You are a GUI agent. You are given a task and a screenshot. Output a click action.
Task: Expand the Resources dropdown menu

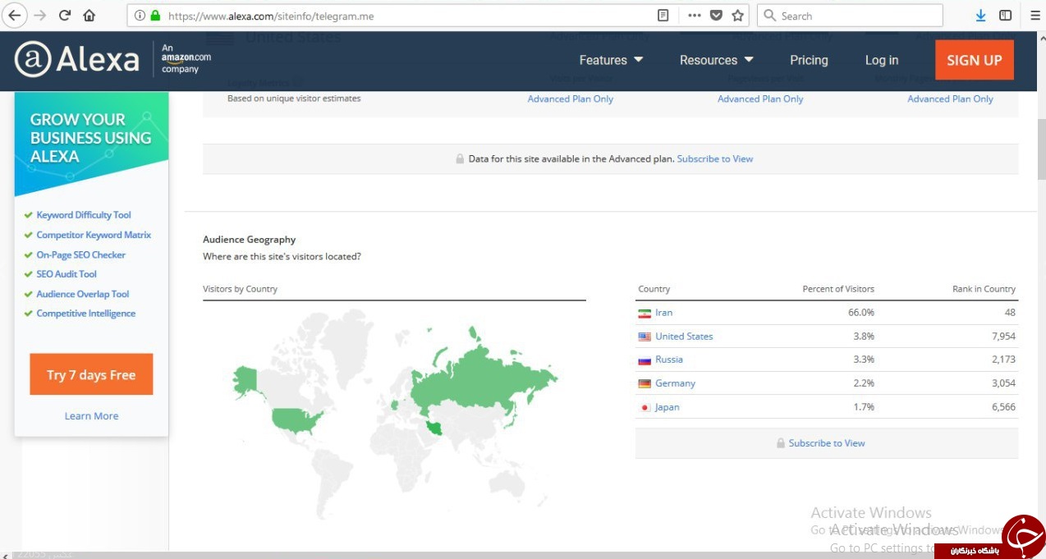point(716,60)
